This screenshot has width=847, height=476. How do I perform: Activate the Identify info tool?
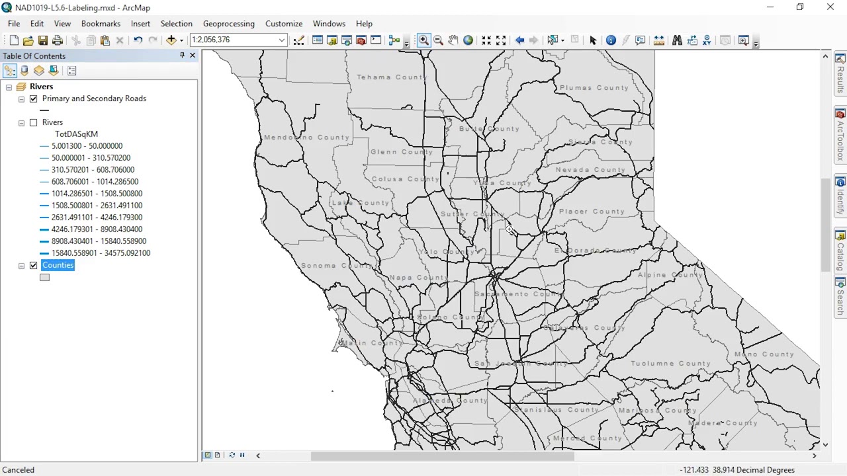coord(611,40)
